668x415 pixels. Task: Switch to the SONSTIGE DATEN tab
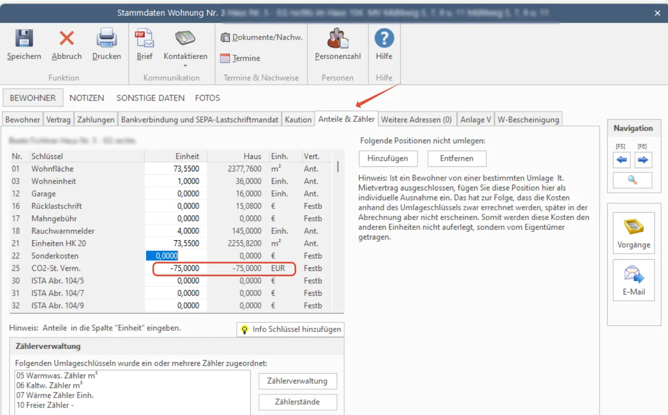(x=150, y=98)
